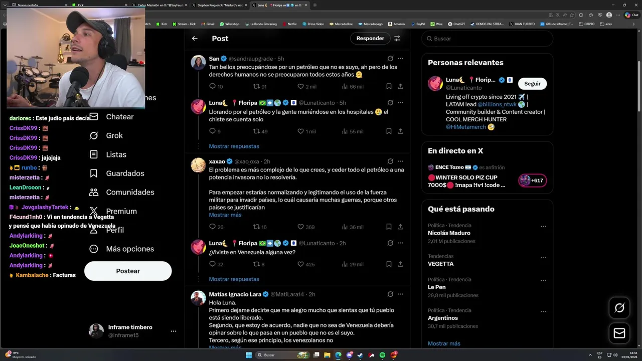Follow Luna with the Seguir button
Screen dimensions: 642x361
532,84
